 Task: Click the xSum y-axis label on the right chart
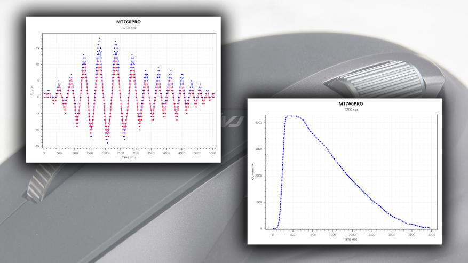252,172
